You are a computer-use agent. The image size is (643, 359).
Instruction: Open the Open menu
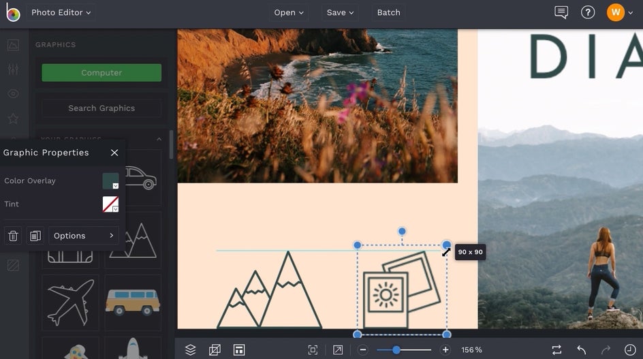(289, 12)
